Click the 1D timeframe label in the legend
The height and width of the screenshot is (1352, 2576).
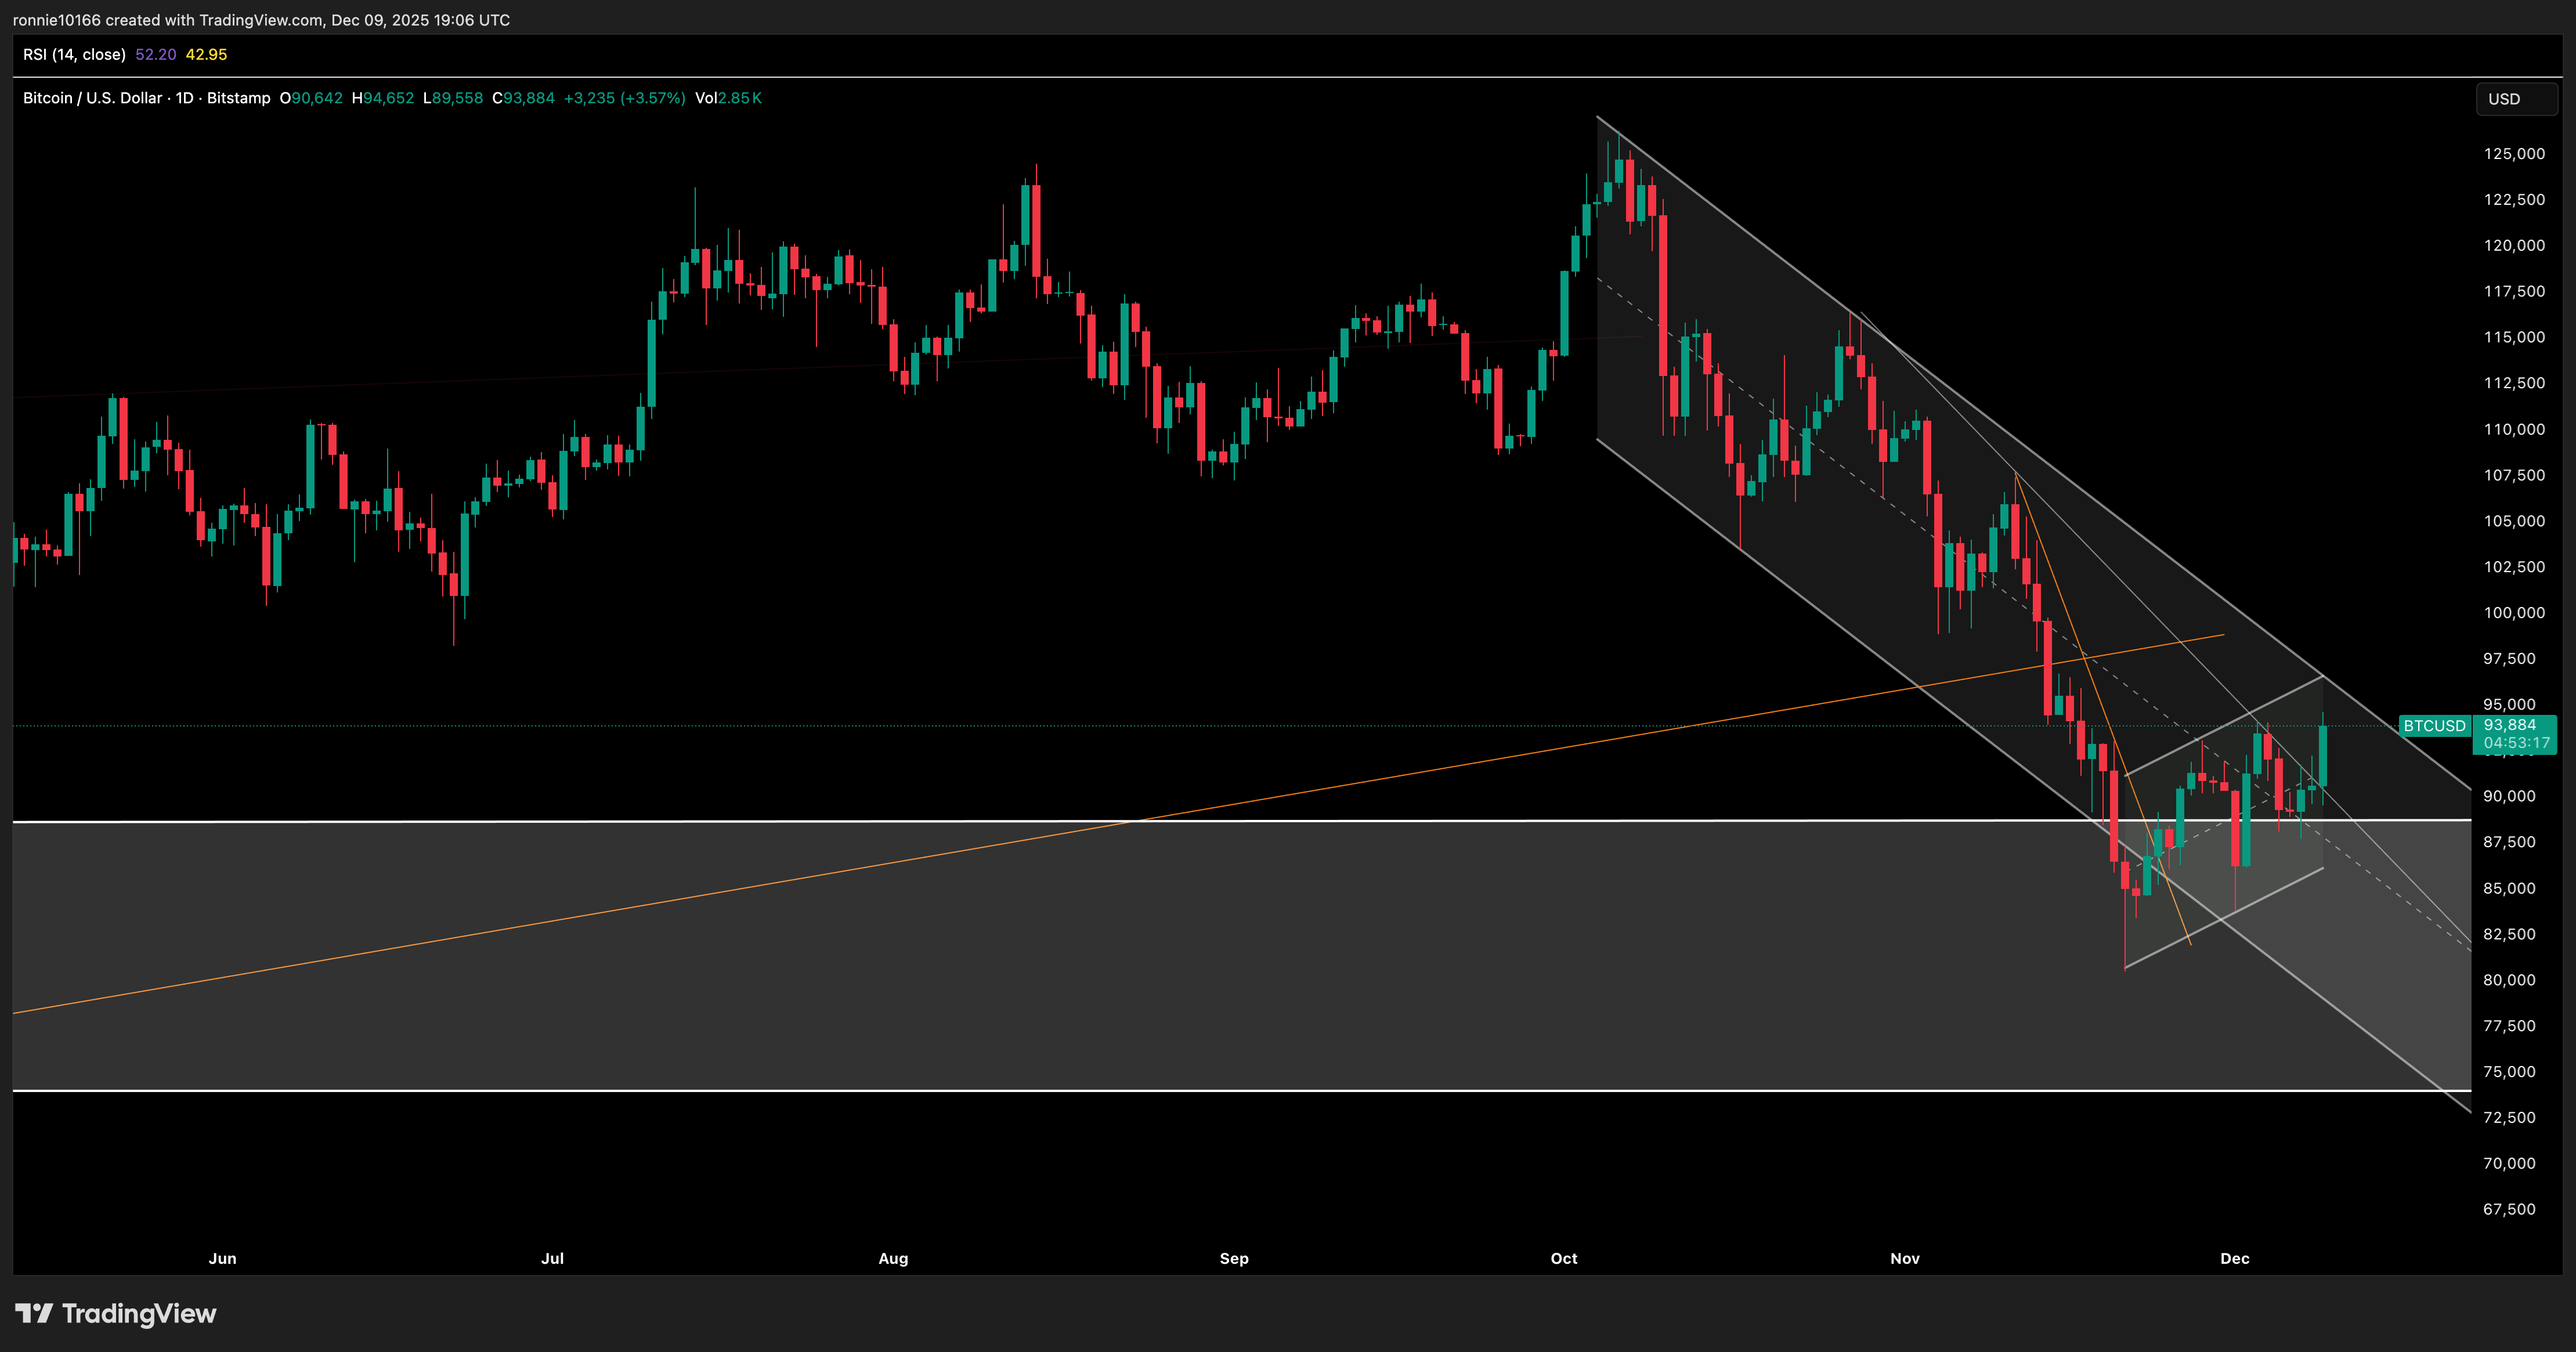185,98
